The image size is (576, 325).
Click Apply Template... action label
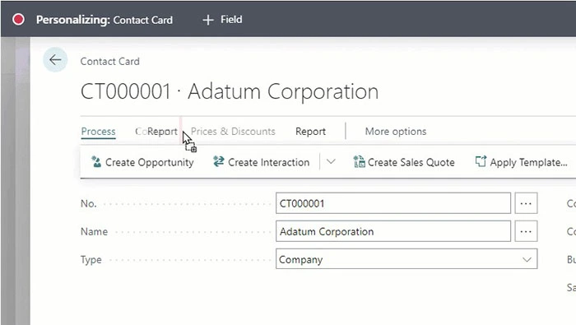(x=528, y=162)
